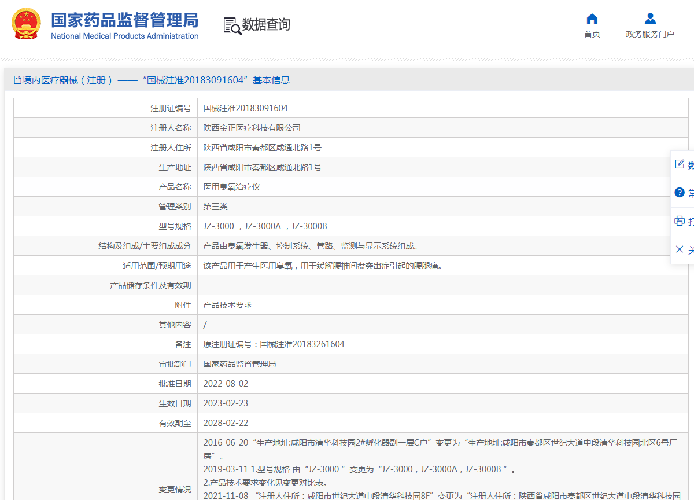
Task: Click management category value 第三类
Action: click(215, 207)
